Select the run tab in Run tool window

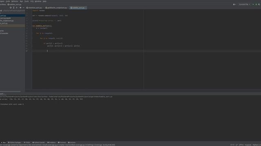tap(2, 94)
